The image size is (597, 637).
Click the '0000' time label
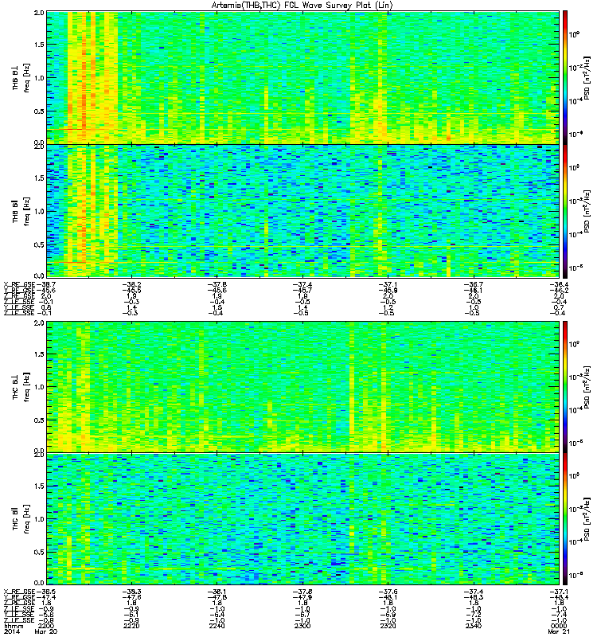pos(559,626)
